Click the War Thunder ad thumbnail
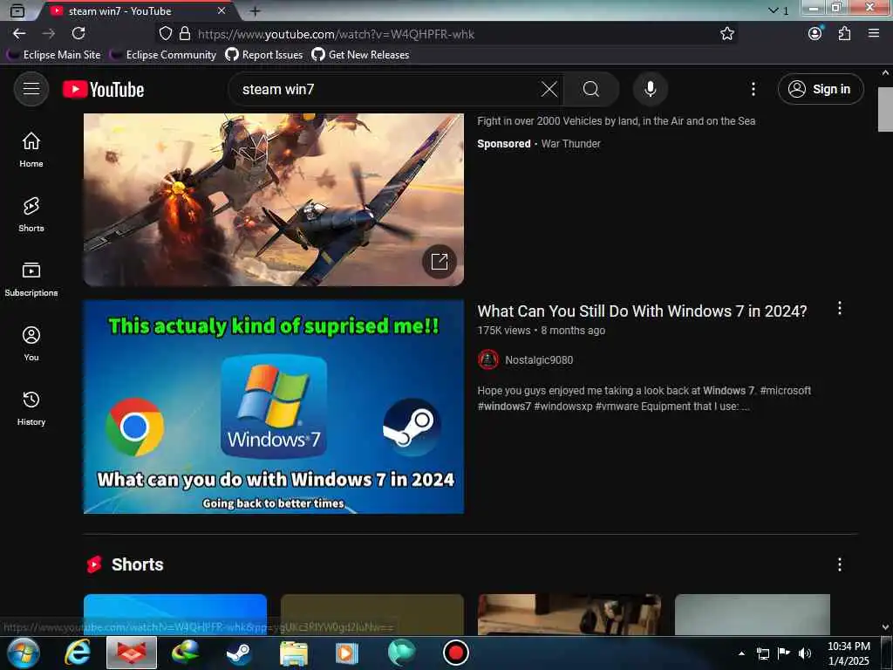The width and height of the screenshot is (893, 670). (273, 200)
